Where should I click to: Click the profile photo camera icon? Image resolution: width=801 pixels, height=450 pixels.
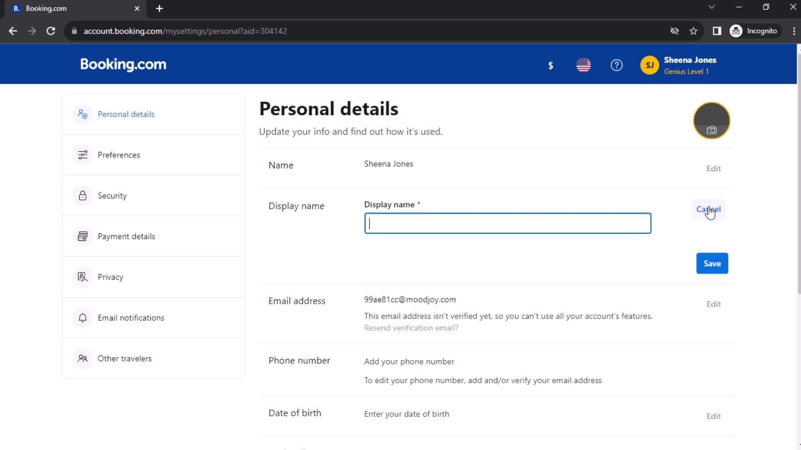pyautogui.click(x=712, y=130)
